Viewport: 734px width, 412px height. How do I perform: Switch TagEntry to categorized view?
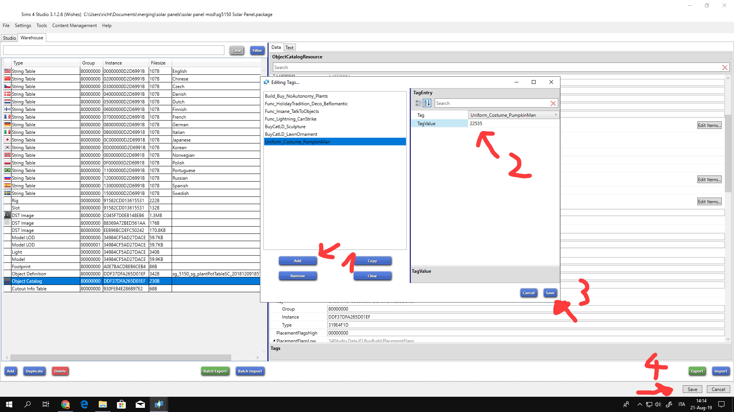[x=419, y=103]
